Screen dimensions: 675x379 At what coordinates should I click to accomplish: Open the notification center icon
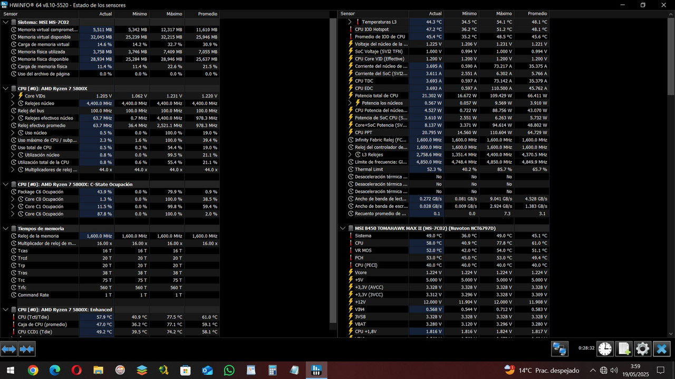pos(660,370)
